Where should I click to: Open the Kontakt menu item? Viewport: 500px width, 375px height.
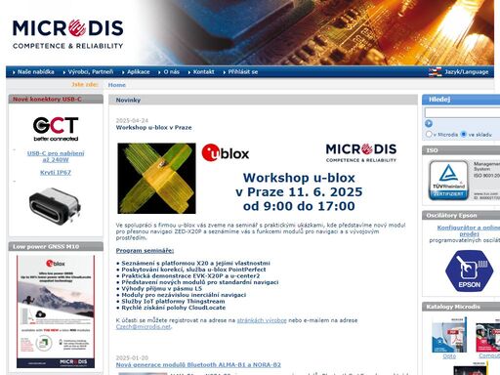coord(203,71)
